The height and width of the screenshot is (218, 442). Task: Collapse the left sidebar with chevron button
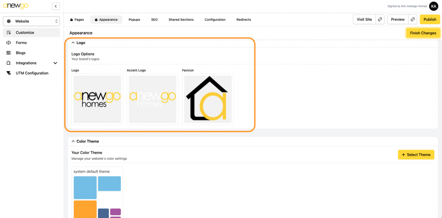point(56,6)
